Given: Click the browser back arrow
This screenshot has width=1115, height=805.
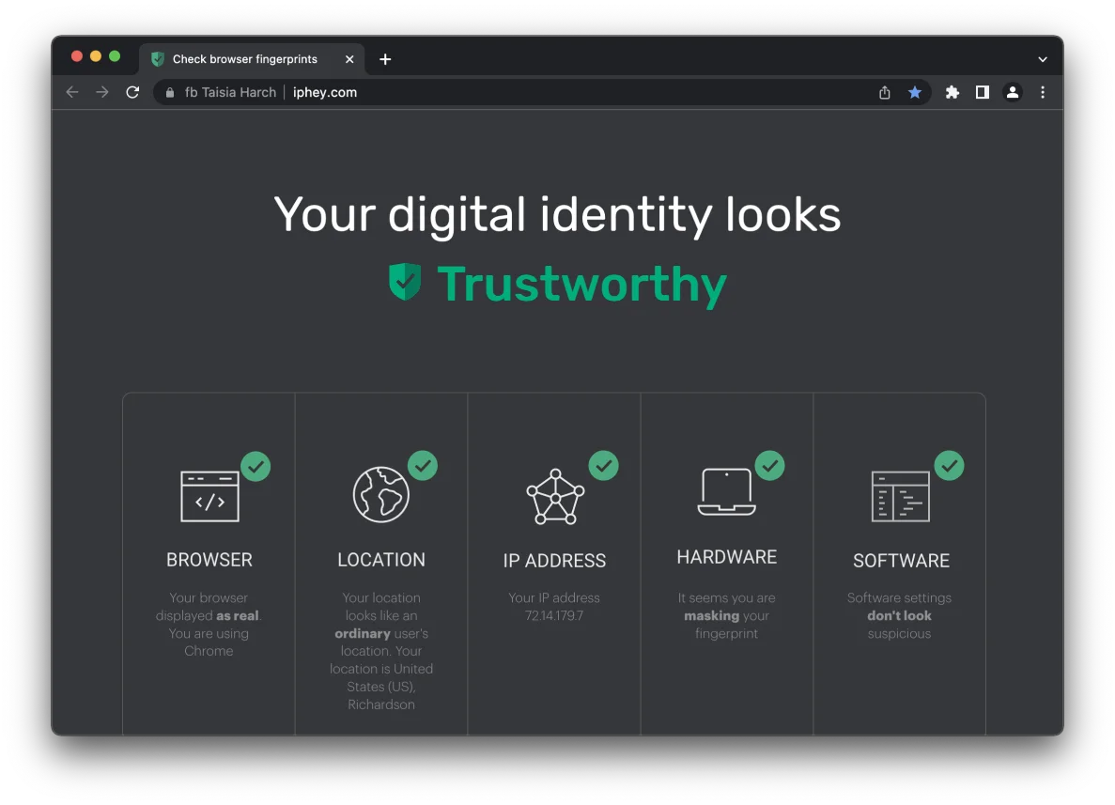Looking at the screenshot, I should point(71,92).
